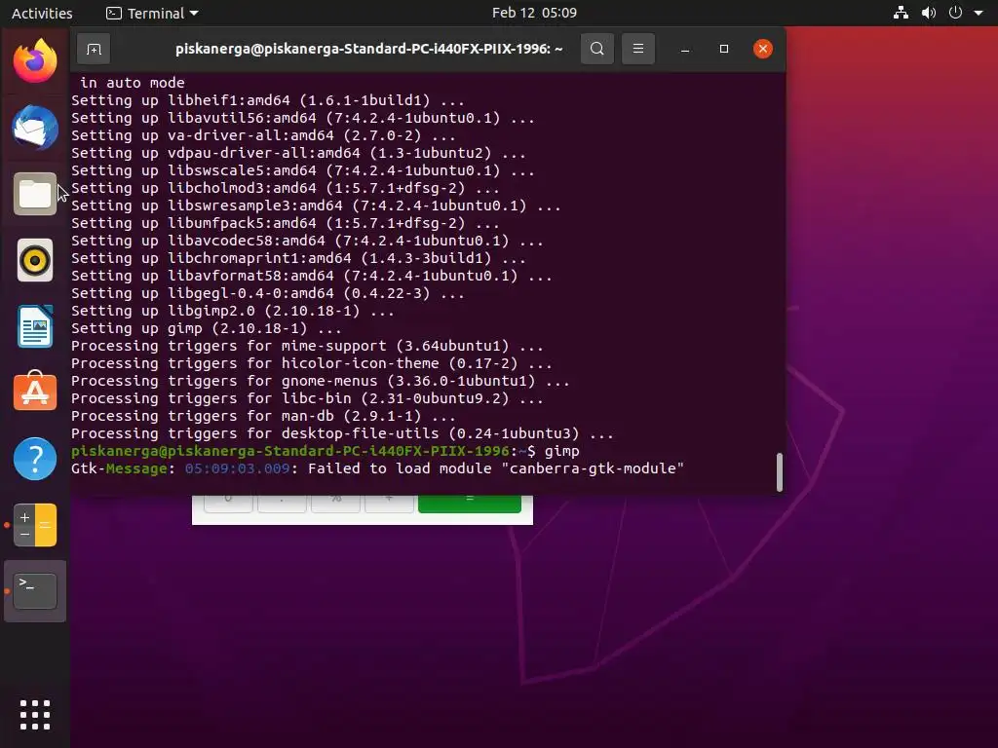Switch to Calculator from the dock
The image size is (998, 748).
(x=35, y=525)
